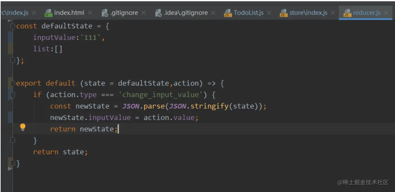Viewport: 395px width, 192px height.
Task: Click on 'defaultState' in the const declaration
Action: click(67, 26)
